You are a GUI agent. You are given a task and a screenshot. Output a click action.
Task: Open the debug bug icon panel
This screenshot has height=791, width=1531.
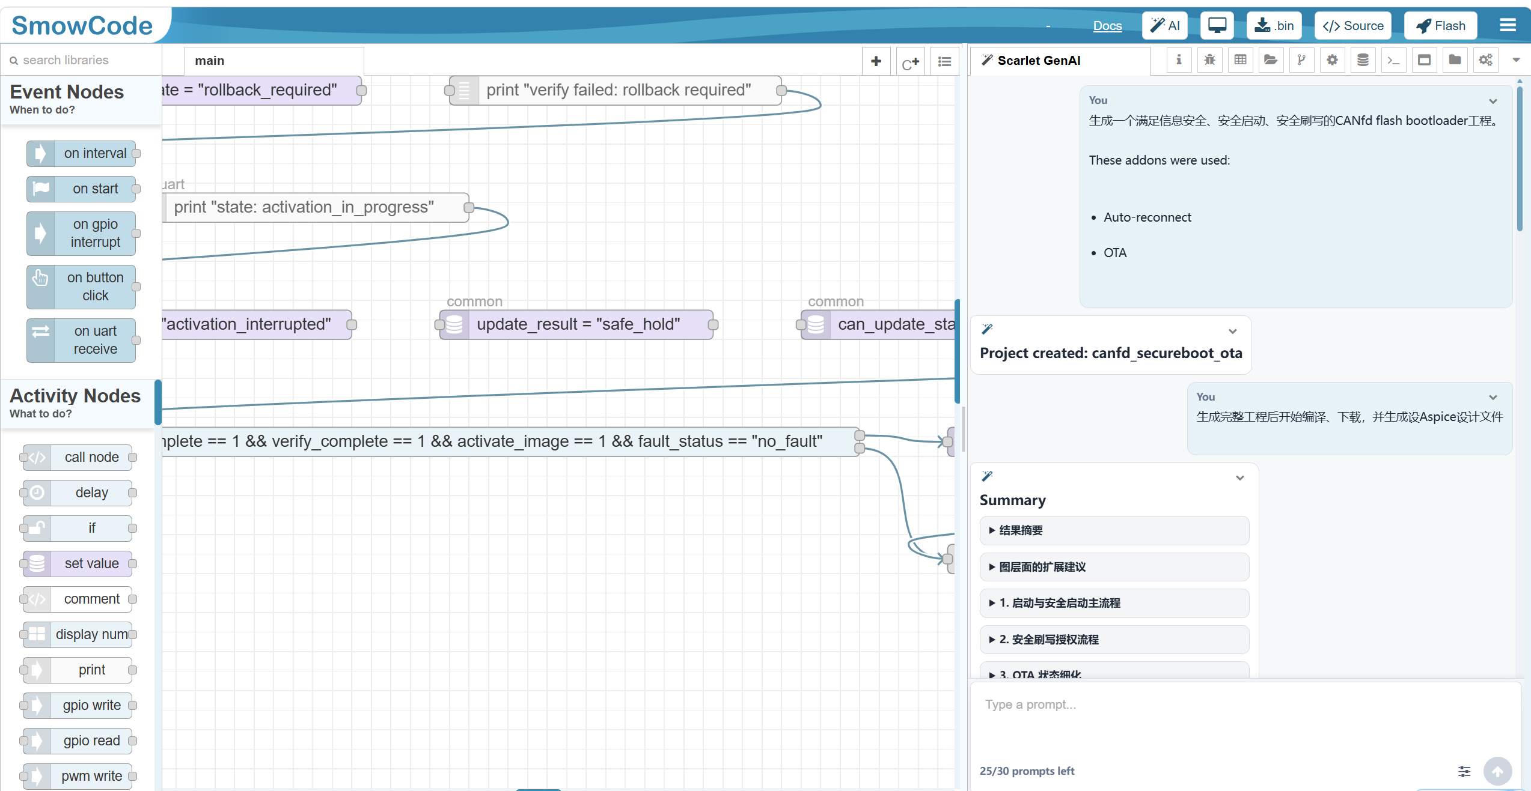click(1209, 60)
